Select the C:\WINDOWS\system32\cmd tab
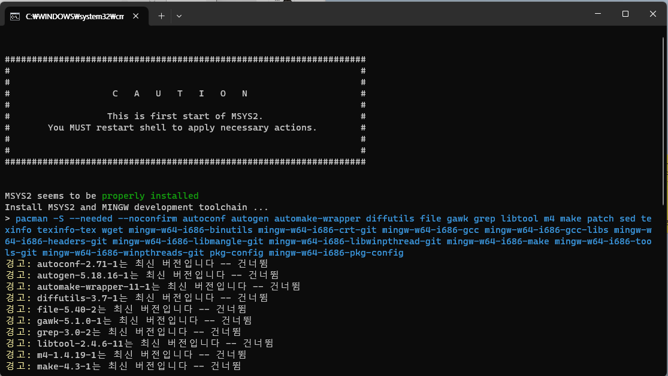 coord(77,16)
